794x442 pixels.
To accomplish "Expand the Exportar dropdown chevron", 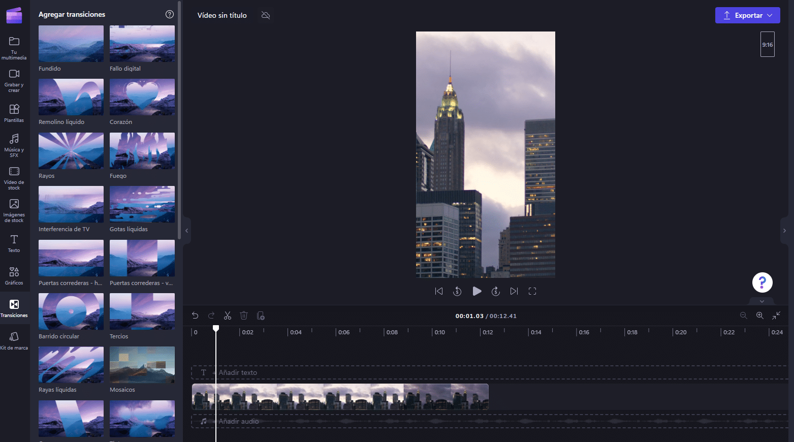I will coord(770,15).
